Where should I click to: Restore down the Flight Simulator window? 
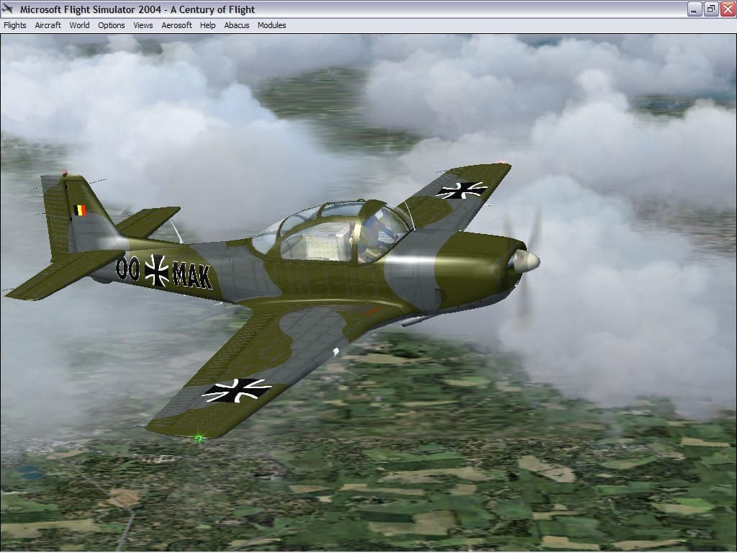point(710,9)
